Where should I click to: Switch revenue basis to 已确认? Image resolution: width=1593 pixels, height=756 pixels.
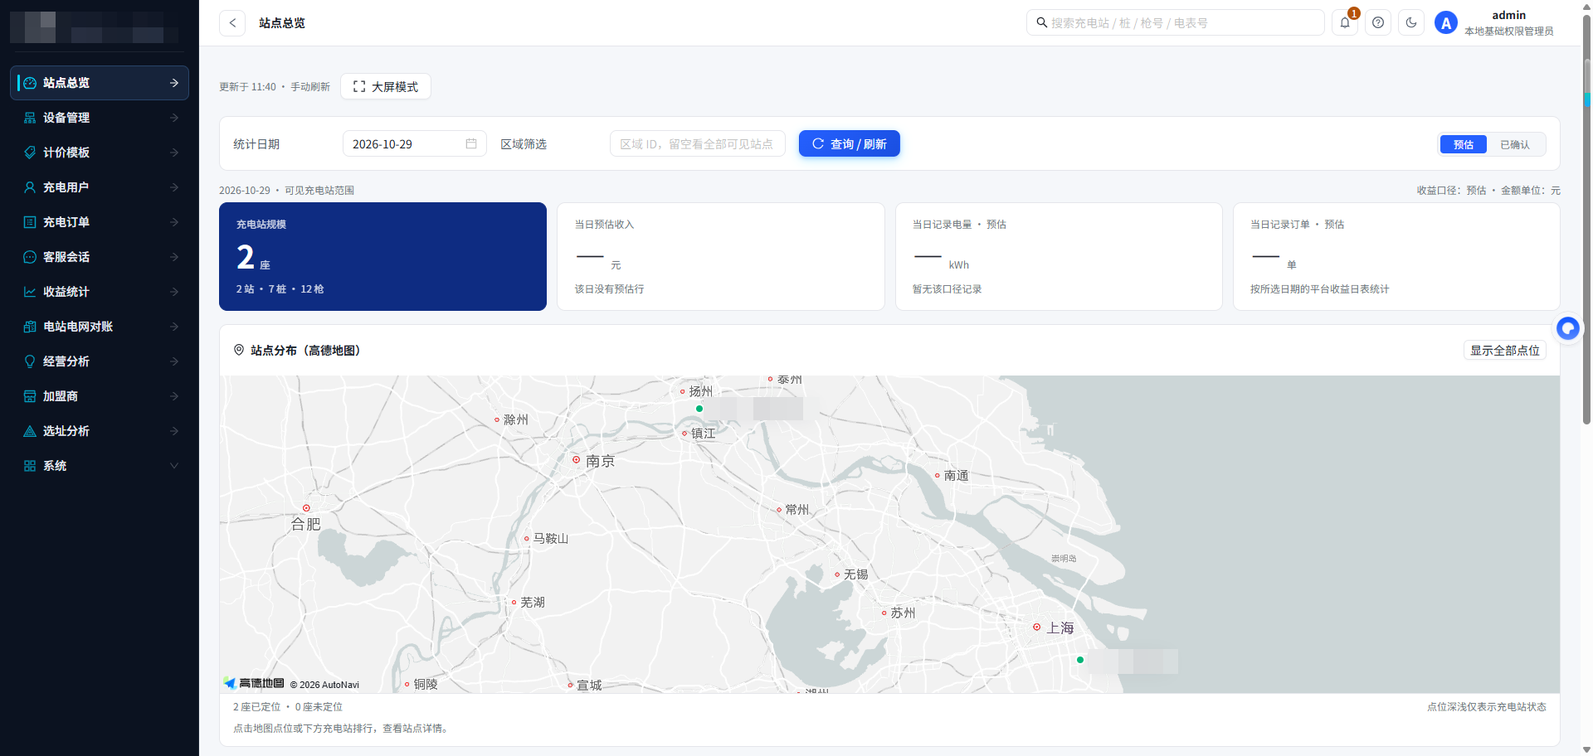click(x=1515, y=144)
